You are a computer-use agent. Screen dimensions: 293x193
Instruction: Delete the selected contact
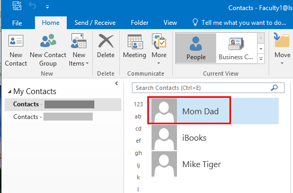(x=106, y=46)
